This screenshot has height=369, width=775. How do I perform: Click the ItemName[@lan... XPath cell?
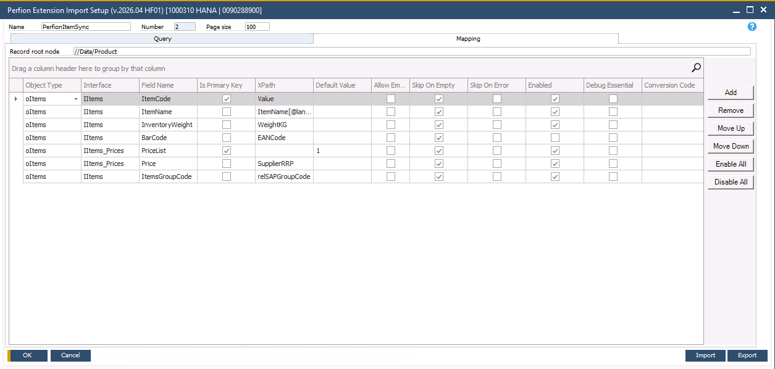click(284, 112)
